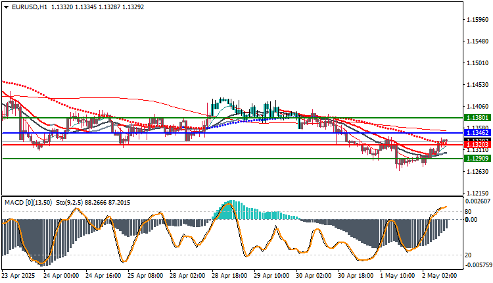
Task: Click the 25 Apr 08:00 time label
Action: click(x=145, y=276)
